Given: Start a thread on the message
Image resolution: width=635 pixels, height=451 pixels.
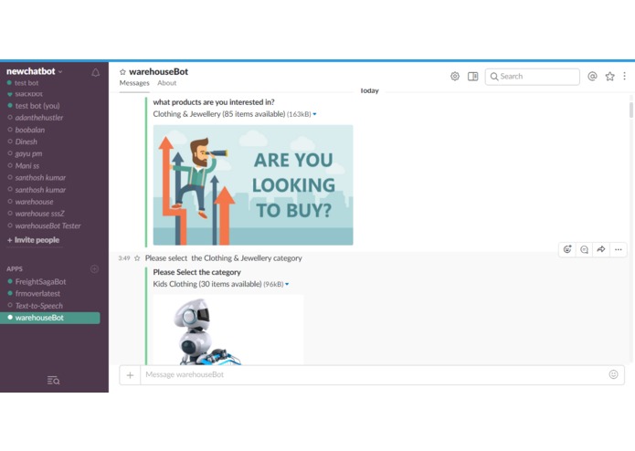Looking at the screenshot, I should point(584,249).
